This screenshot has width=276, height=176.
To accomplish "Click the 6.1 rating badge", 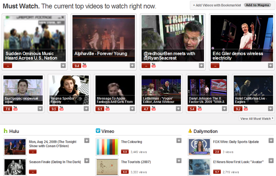I will (x=100, y=109).
